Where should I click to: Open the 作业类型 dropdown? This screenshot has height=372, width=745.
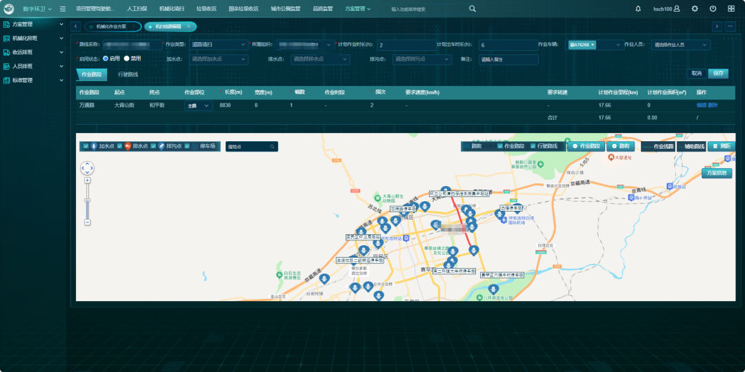coord(219,45)
